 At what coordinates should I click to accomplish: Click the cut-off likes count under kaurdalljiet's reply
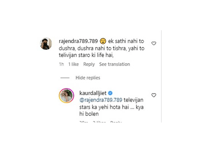(99, 122)
